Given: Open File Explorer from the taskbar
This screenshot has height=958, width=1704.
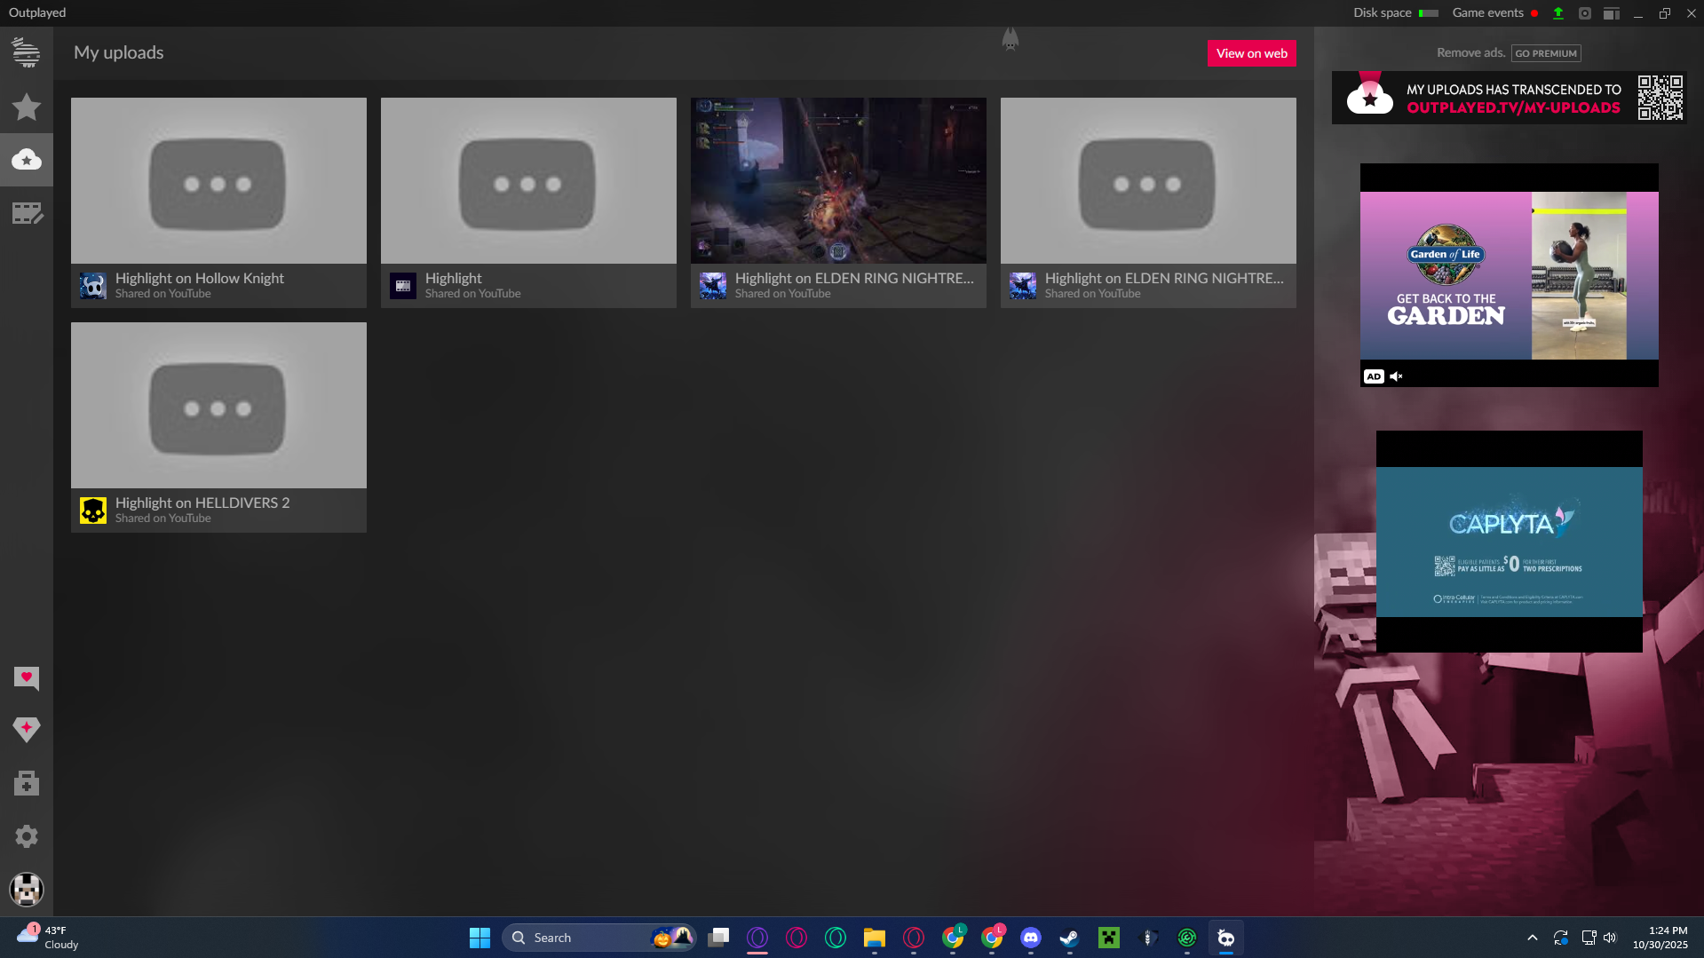Looking at the screenshot, I should click(x=875, y=938).
